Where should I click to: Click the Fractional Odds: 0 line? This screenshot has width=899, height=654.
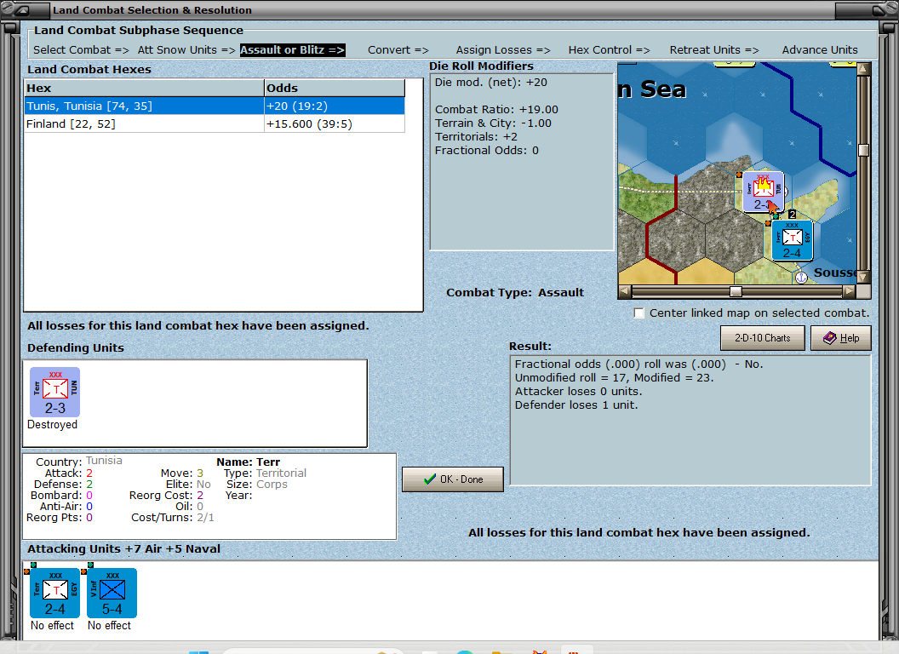click(487, 151)
